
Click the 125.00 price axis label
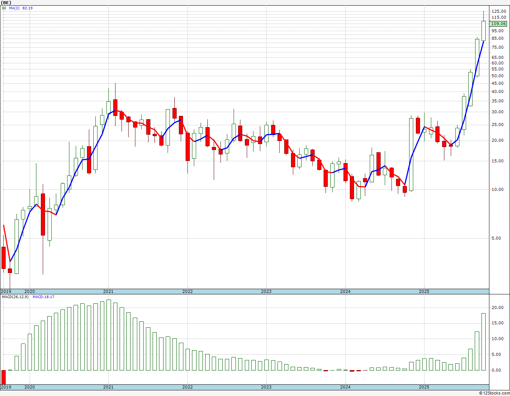[499, 11]
